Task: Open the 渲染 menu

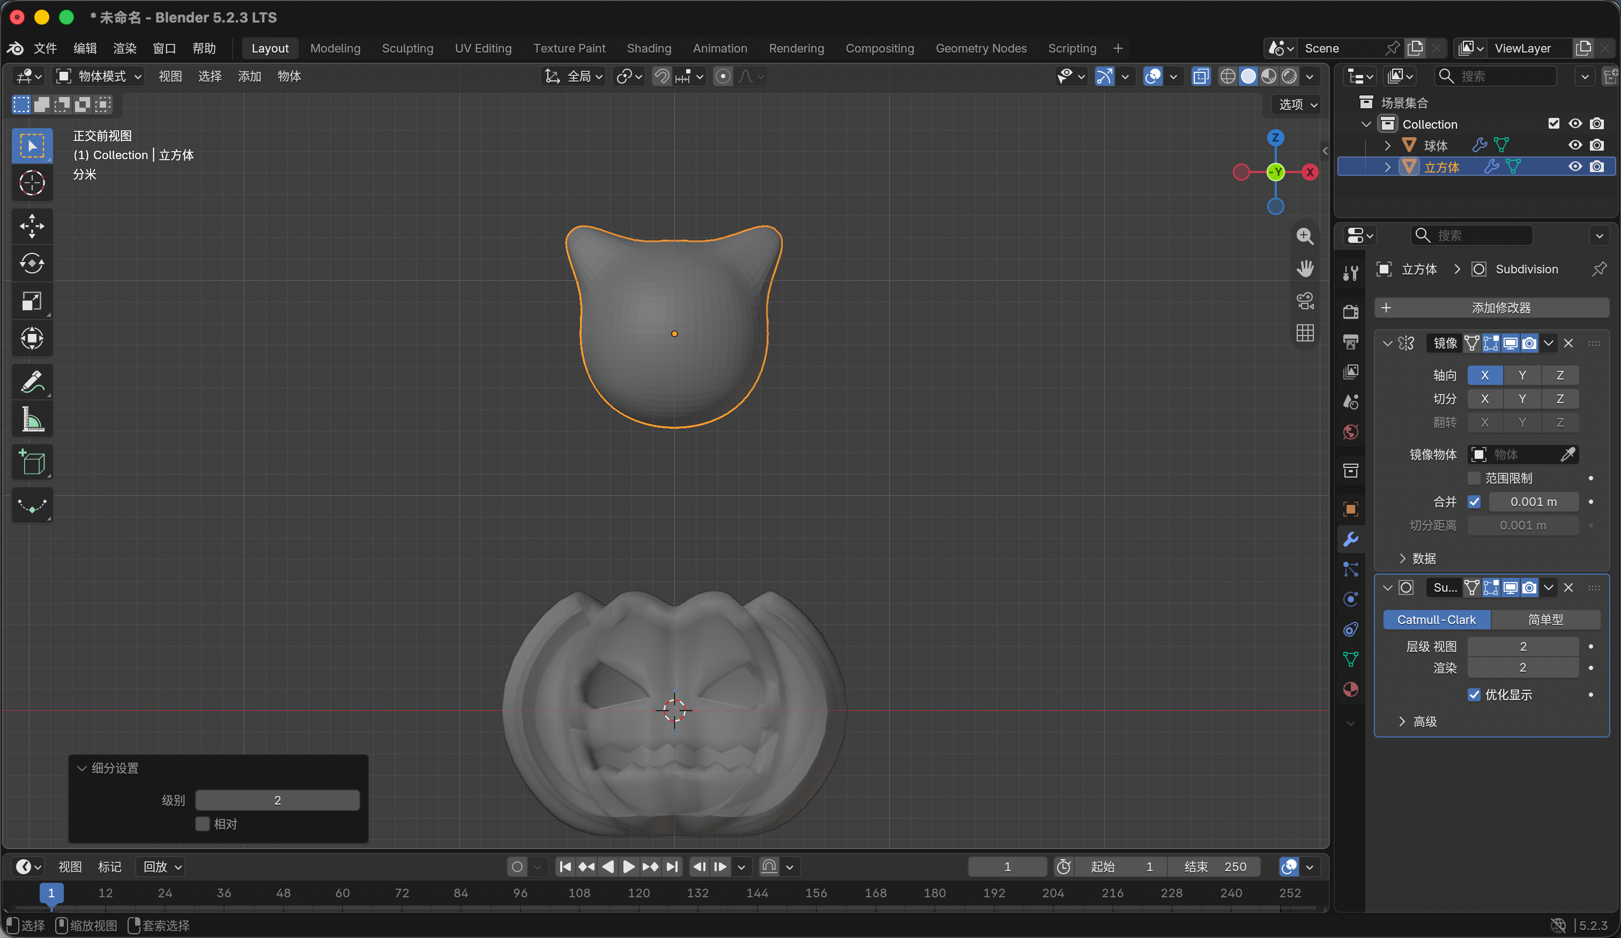Action: [125, 48]
